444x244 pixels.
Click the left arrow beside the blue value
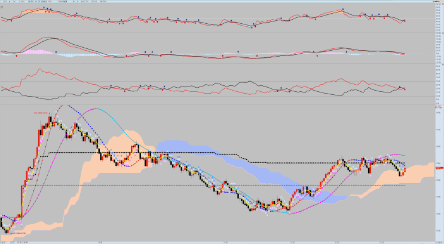tap(34, 1)
